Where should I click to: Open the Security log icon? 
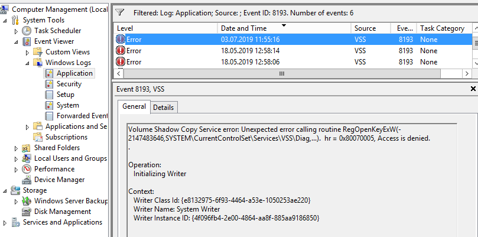(x=49, y=84)
